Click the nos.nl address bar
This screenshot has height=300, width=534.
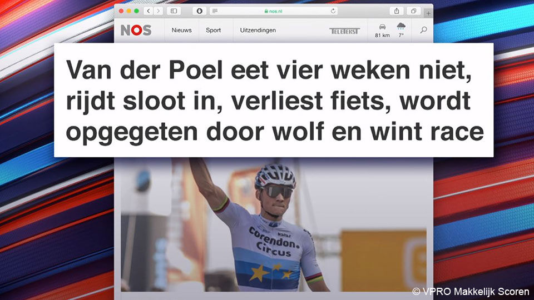[x=274, y=11]
